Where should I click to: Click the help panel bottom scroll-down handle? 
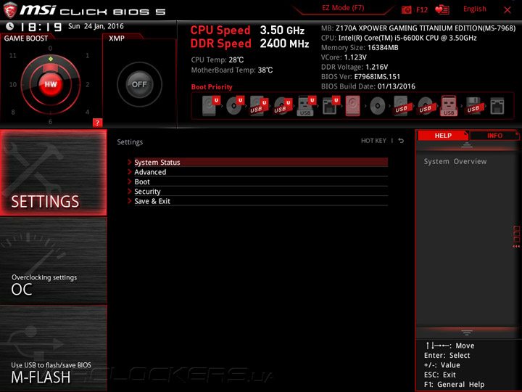467,332
